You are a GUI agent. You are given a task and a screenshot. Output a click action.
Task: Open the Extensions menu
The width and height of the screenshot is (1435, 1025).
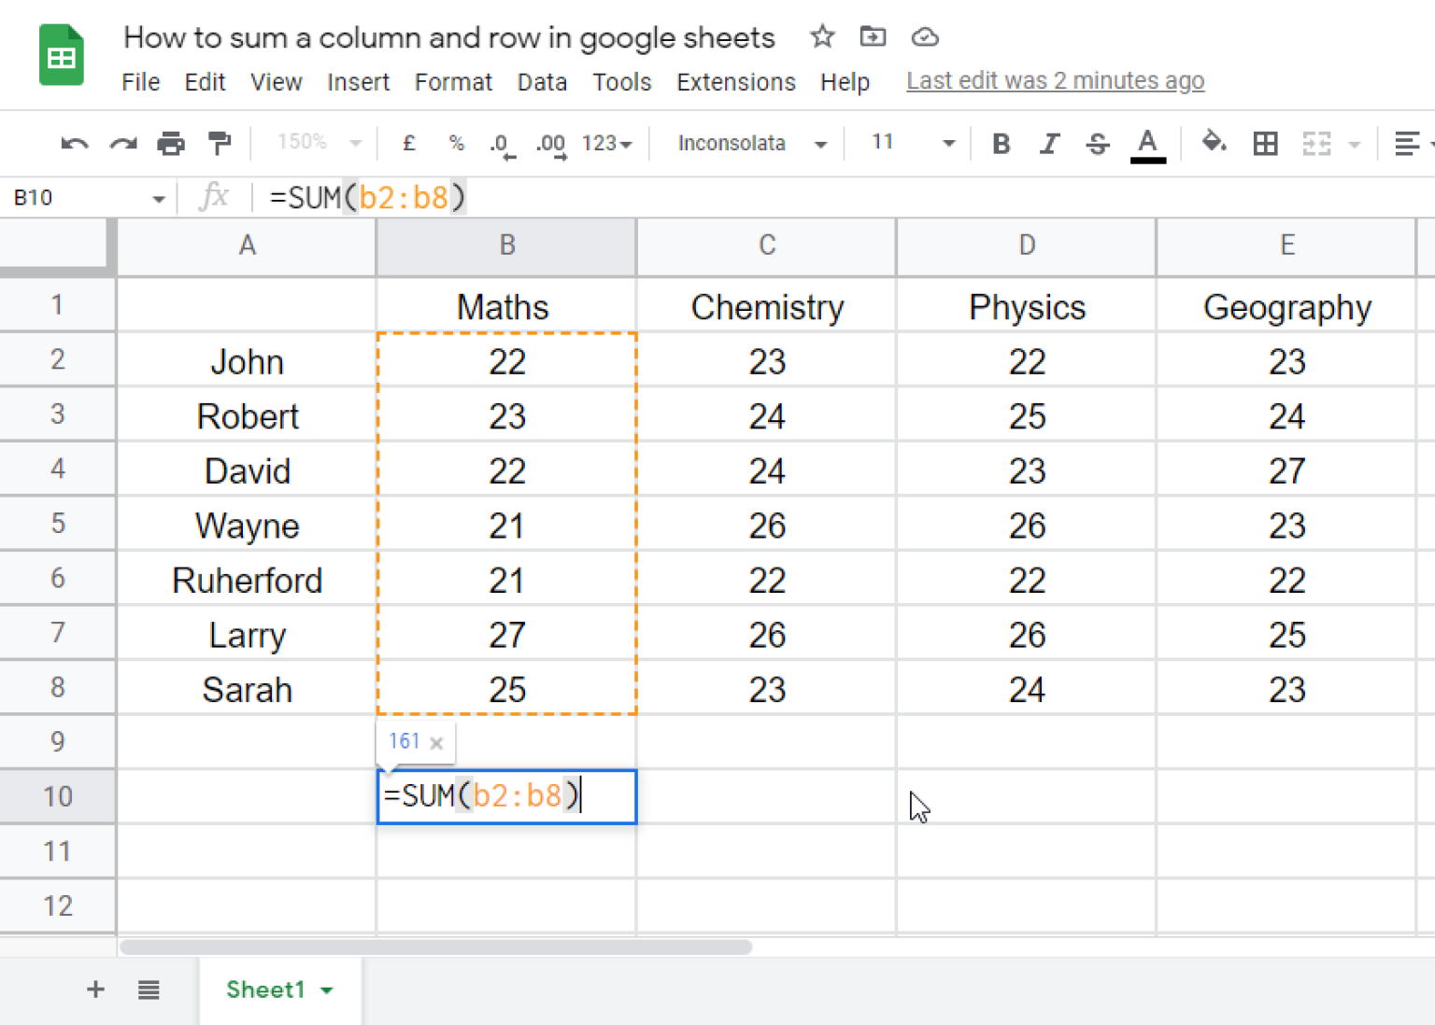(736, 82)
